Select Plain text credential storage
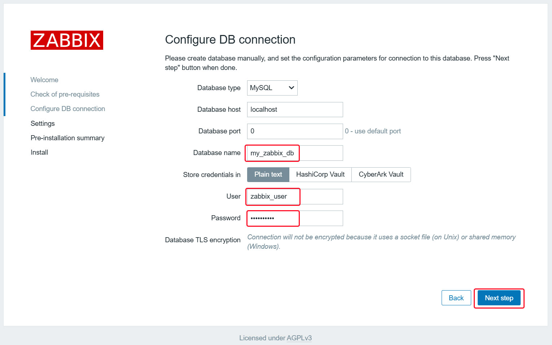The width and height of the screenshot is (552, 345). click(x=268, y=174)
